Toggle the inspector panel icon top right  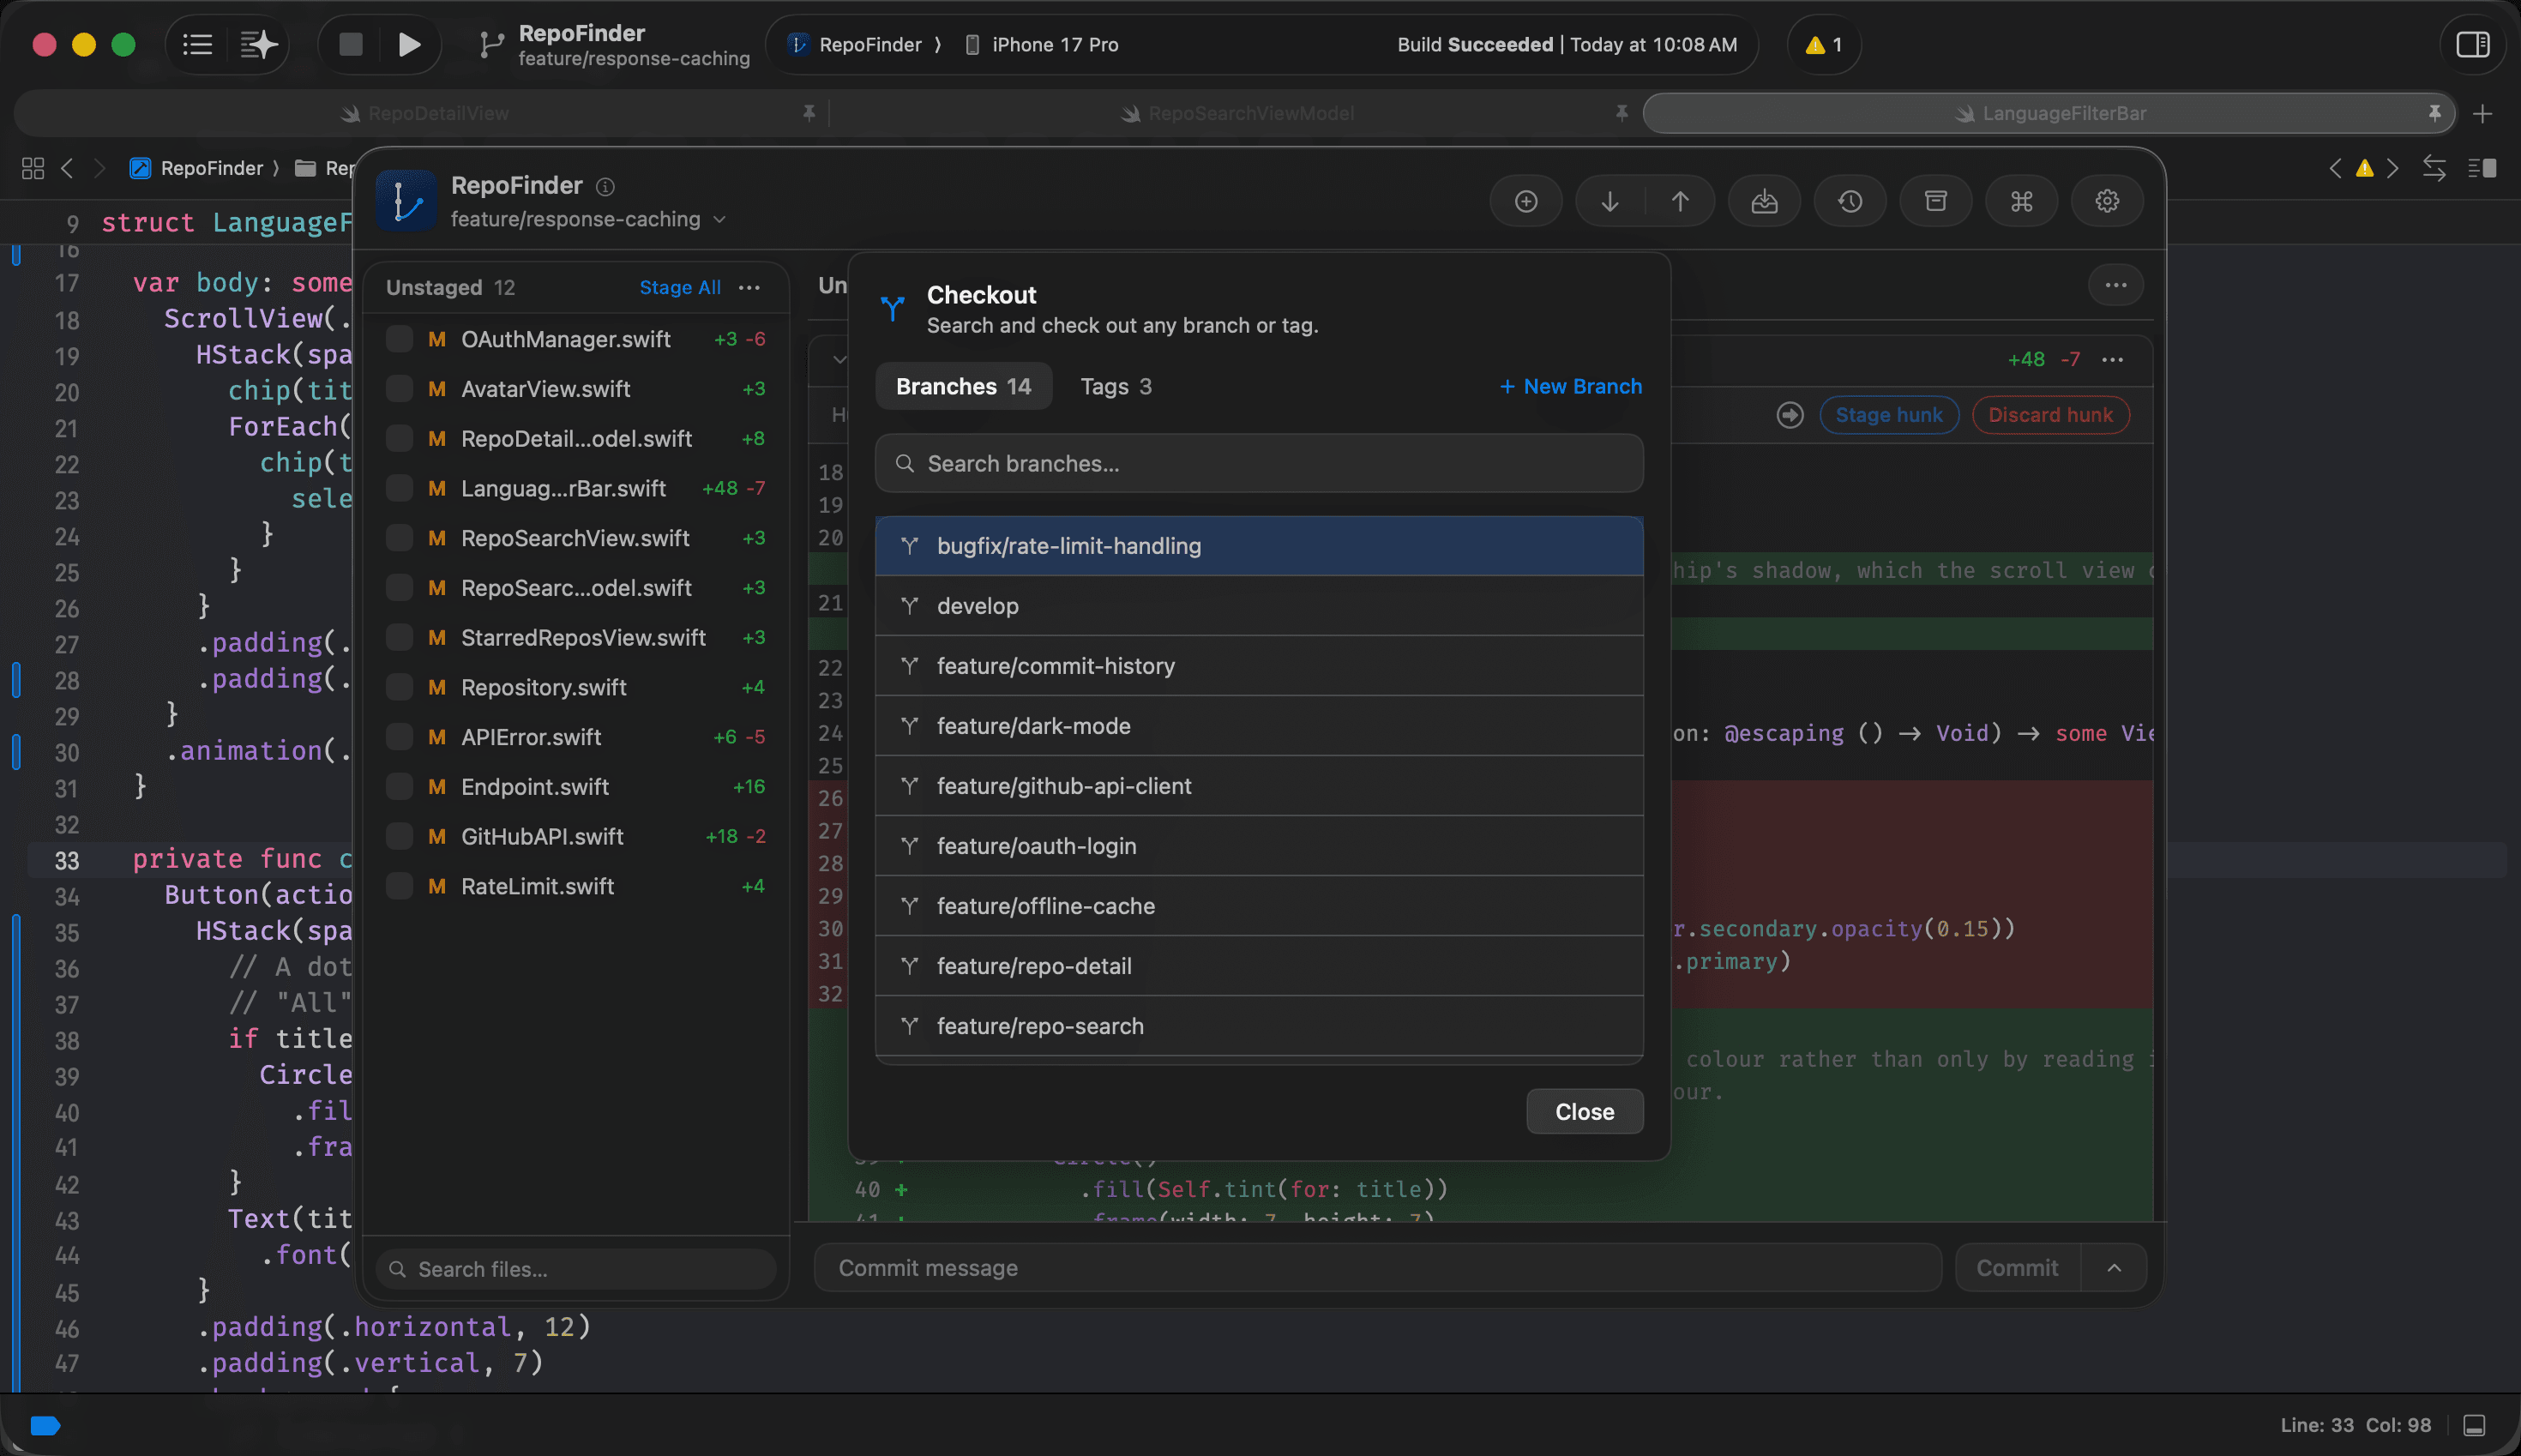(2472, 45)
